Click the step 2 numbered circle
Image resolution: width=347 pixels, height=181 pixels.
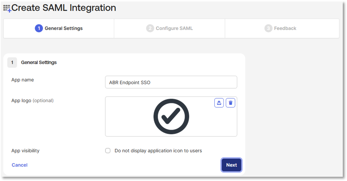point(150,28)
